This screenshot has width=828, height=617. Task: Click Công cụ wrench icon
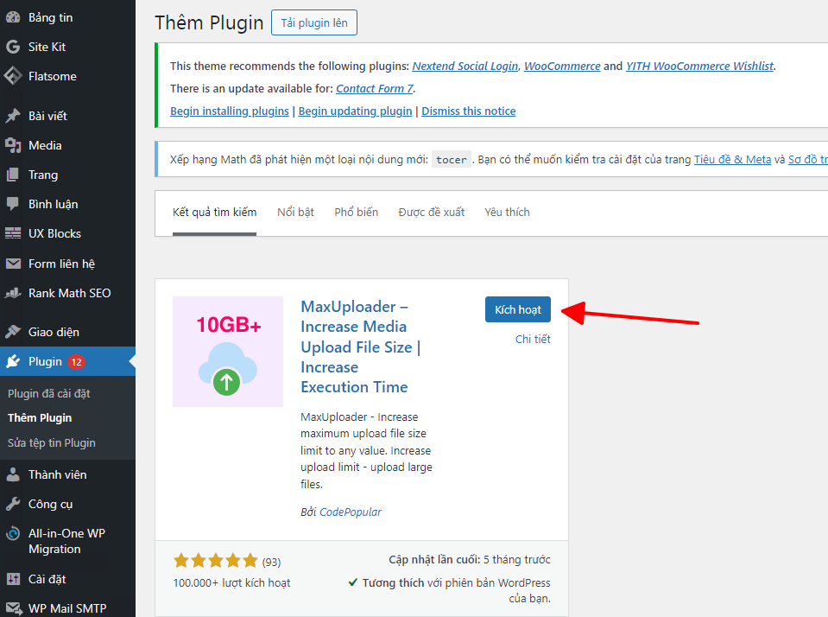13,504
